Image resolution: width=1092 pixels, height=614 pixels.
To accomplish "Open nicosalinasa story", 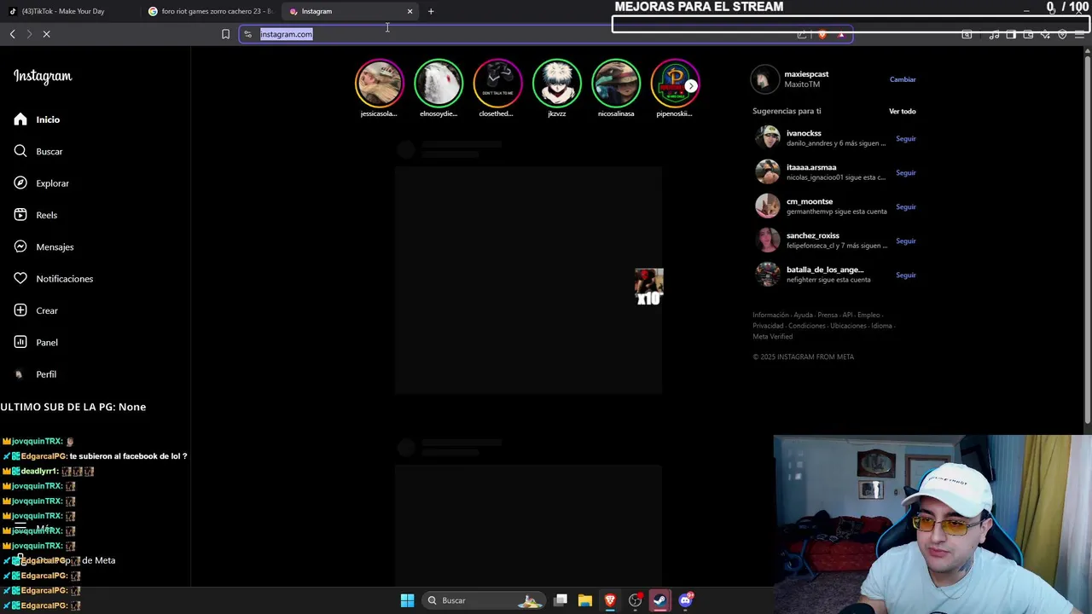I will tap(616, 83).
